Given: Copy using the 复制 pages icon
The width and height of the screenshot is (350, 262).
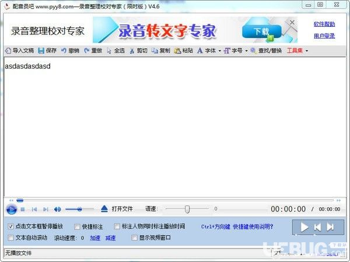Looking at the screenshot, I should [x=155, y=51].
